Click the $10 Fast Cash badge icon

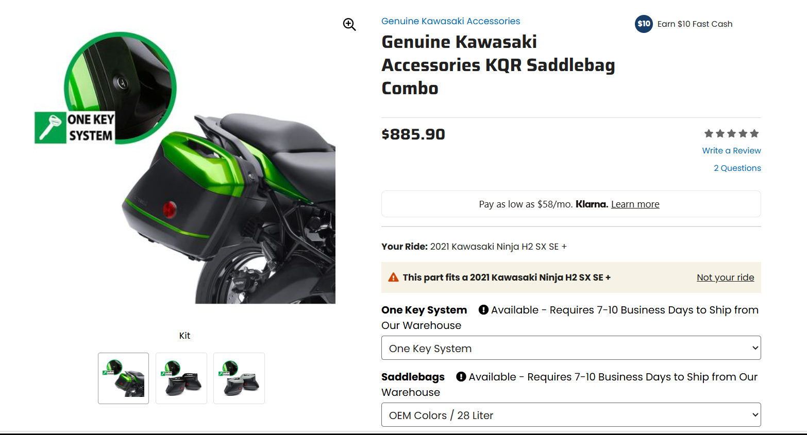coord(644,24)
